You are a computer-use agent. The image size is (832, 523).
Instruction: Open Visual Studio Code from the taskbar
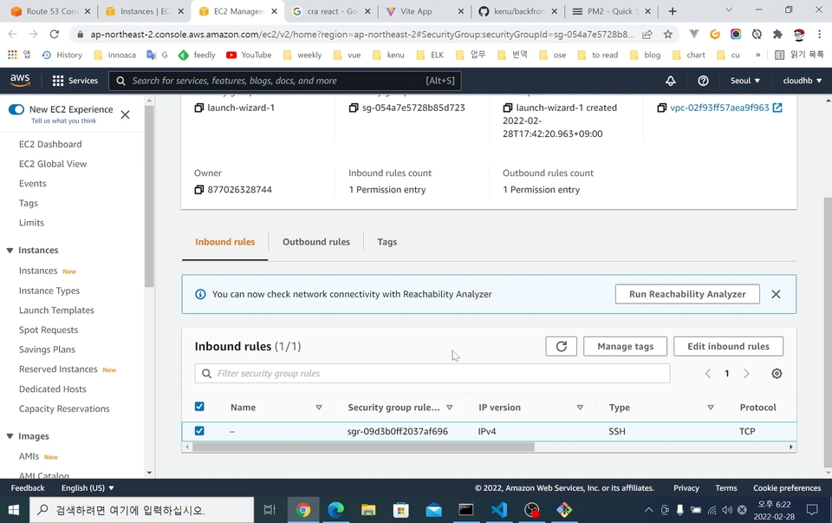click(x=499, y=510)
